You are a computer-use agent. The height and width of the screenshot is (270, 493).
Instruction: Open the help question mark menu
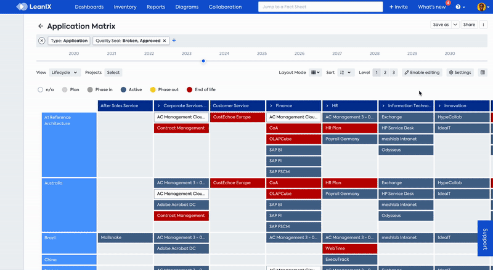tap(460, 7)
